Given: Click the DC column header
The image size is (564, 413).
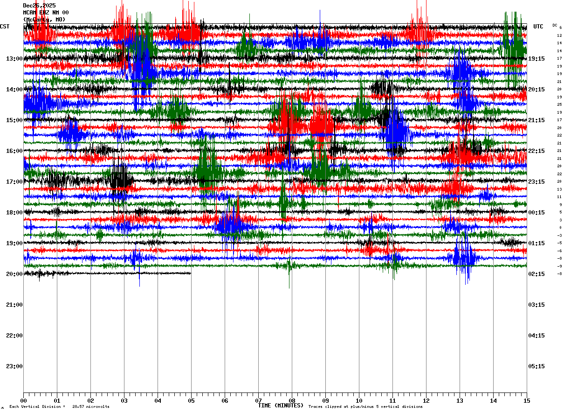Looking at the screenshot, I should pyautogui.click(x=555, y=25).
